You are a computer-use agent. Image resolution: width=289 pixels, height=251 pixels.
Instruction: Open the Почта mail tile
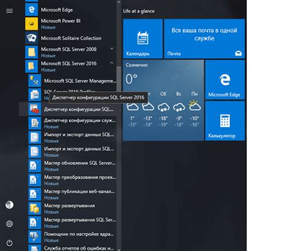204,38
